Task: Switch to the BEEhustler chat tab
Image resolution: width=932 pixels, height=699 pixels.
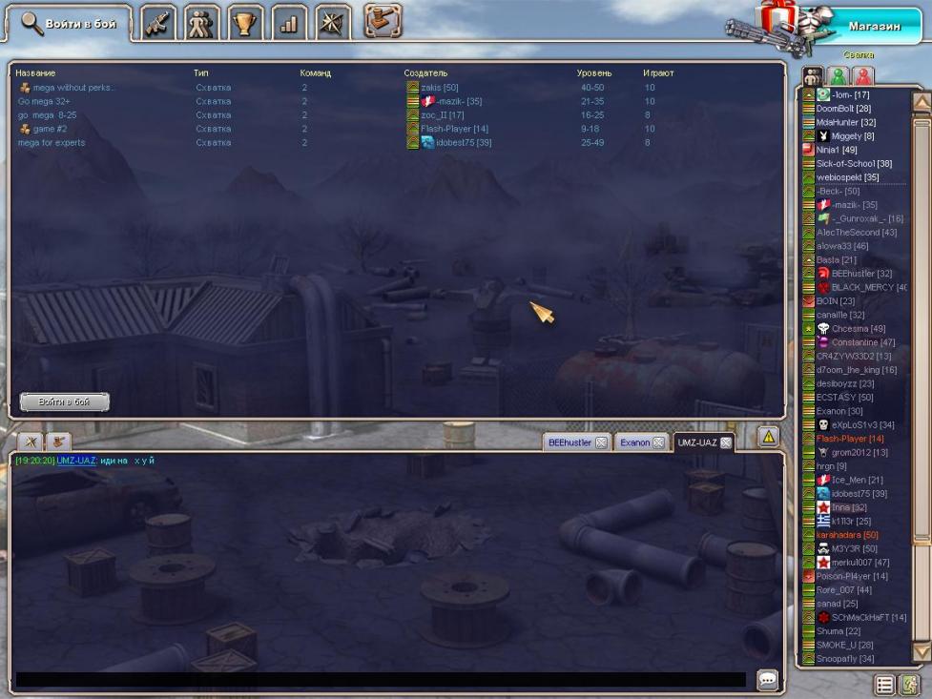Action: pos(570,442)
